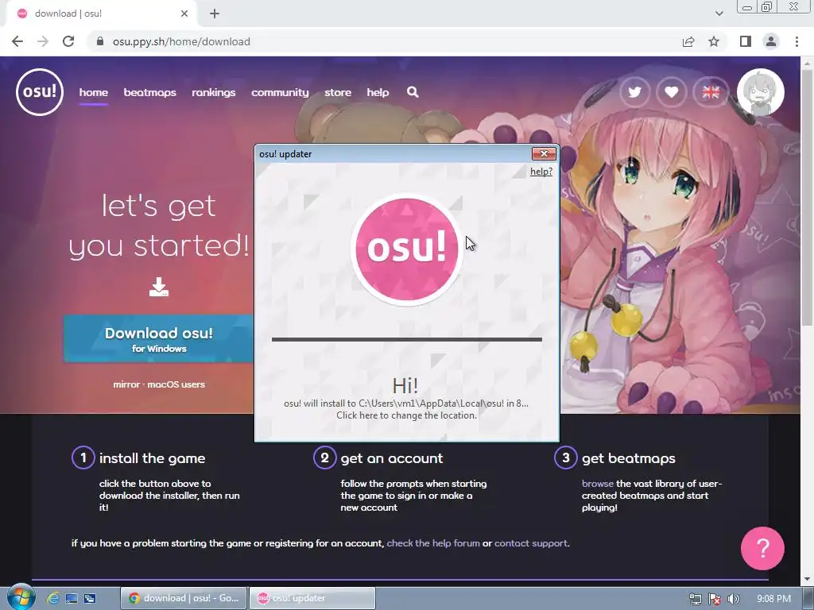The image size is (814, 610).
Task: Click the 'get an account' heading
Action: [391, 458]
